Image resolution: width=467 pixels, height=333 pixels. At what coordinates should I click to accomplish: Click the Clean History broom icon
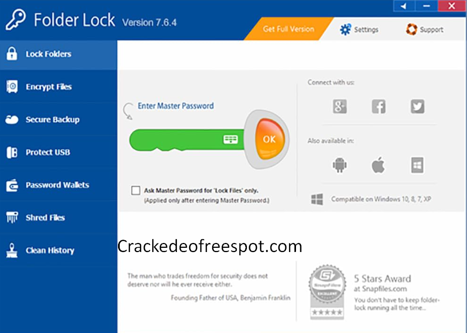tap(12, 250)
